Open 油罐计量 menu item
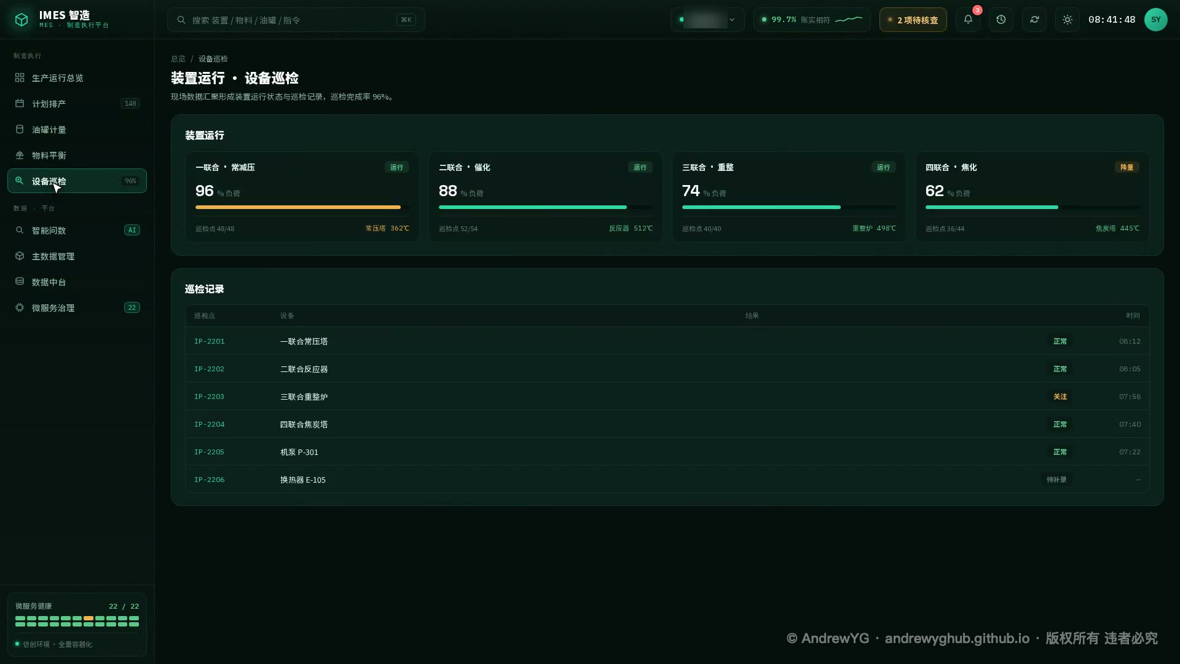 [x=77, y=129]
